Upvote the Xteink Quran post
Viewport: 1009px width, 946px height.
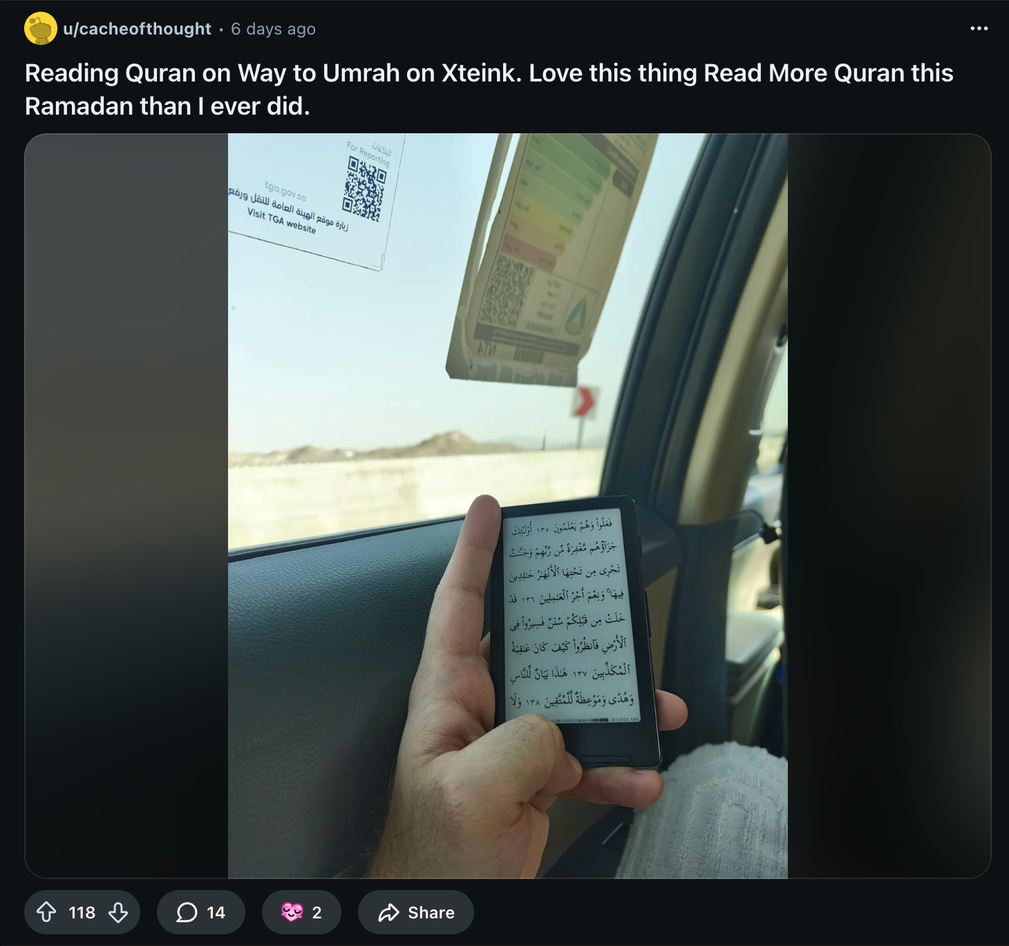pyautogui.click(x=46, y=912)
